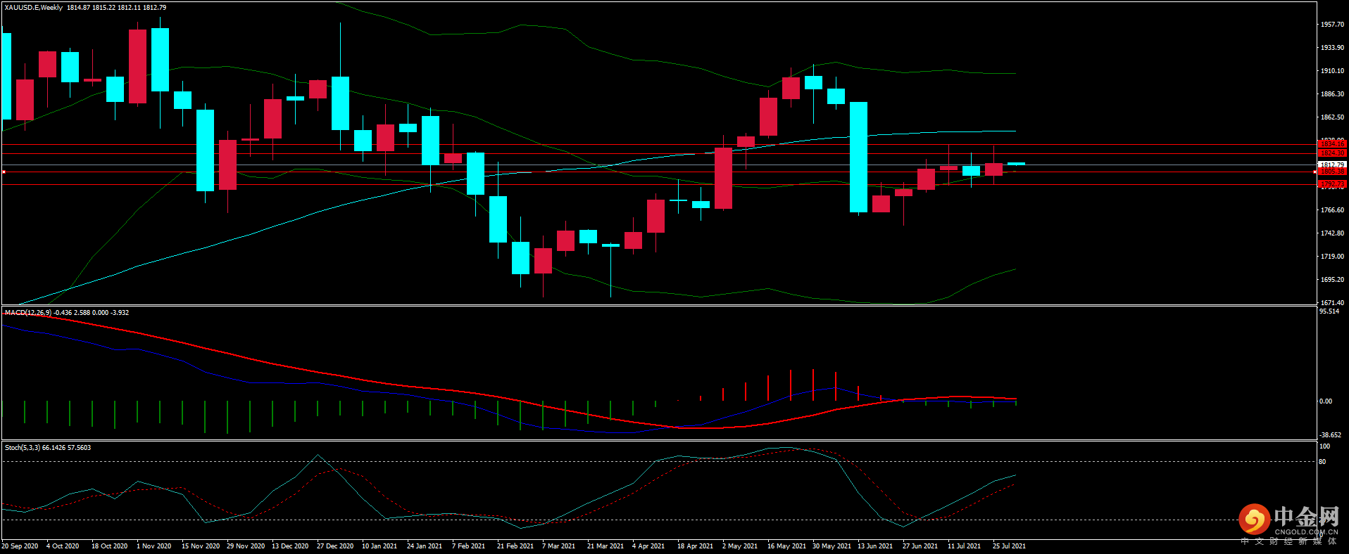Click the 15 Nov 2020 date label
The image size is (1349, 554).
(201, 546)
